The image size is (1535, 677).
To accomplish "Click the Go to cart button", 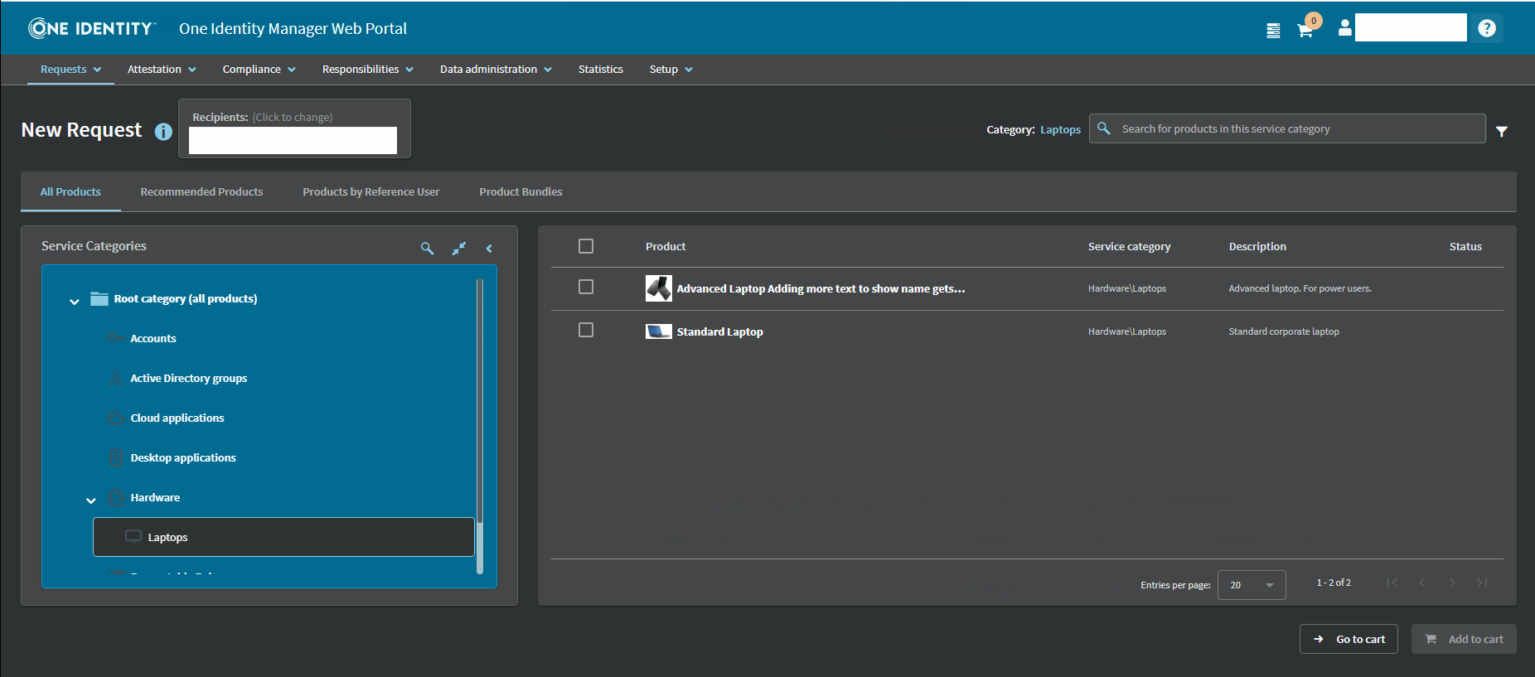I will coord(1349,639).
